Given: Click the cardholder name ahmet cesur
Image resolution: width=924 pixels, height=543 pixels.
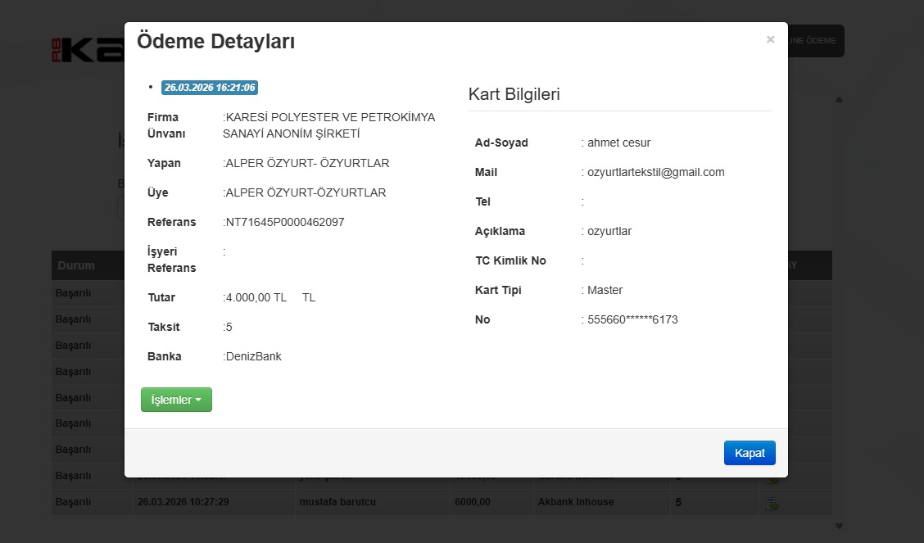Looking at the screenshot, I should coord(618,143).
